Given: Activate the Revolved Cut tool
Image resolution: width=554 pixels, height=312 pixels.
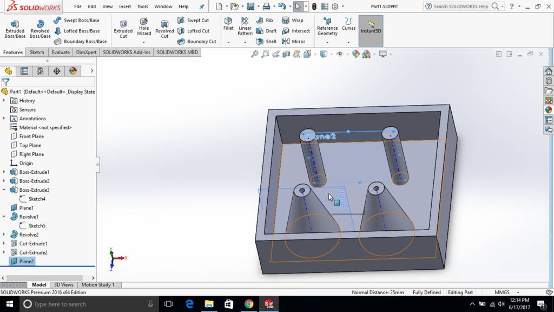Looking at the screenshot, I should pyautogui.click(x=164, y=29).
